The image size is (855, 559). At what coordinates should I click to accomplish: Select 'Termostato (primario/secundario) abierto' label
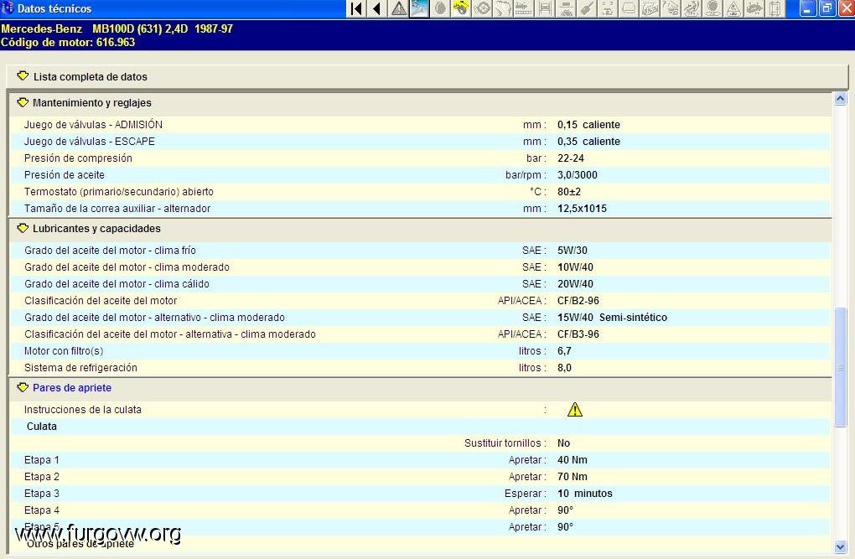point(119,192)
